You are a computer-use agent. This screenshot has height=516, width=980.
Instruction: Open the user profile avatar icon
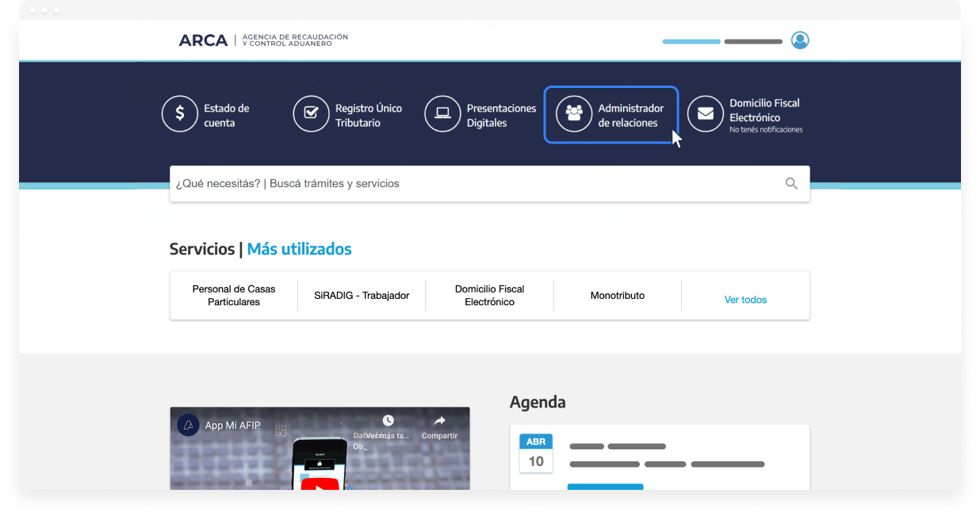pyautogui.click(x=800, y=40)
